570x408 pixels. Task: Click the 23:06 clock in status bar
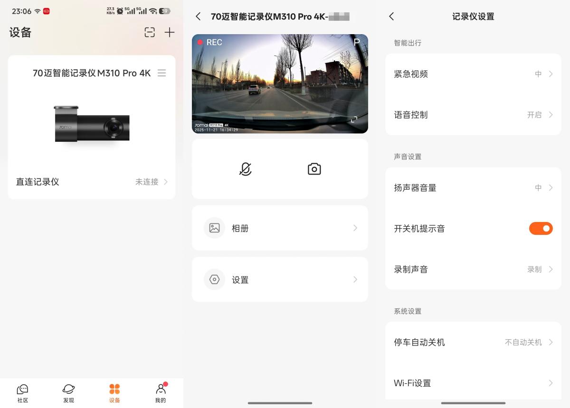point(21,11)
